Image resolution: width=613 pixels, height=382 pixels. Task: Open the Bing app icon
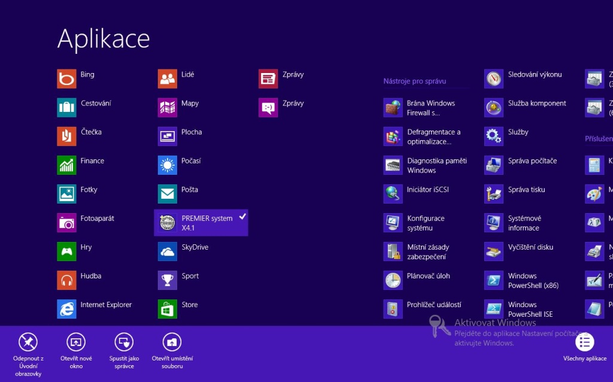click(x=66, y=78)
